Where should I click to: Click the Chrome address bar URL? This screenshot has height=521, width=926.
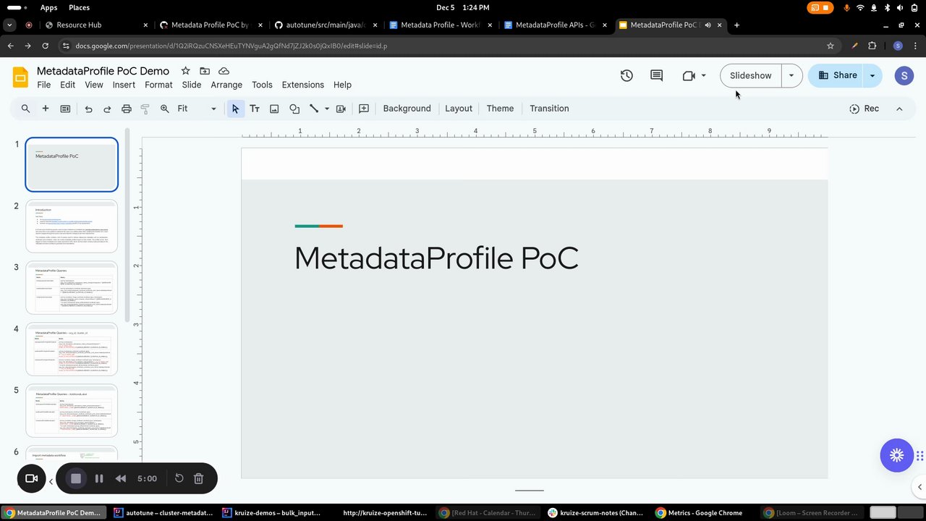tap(231, 46)
